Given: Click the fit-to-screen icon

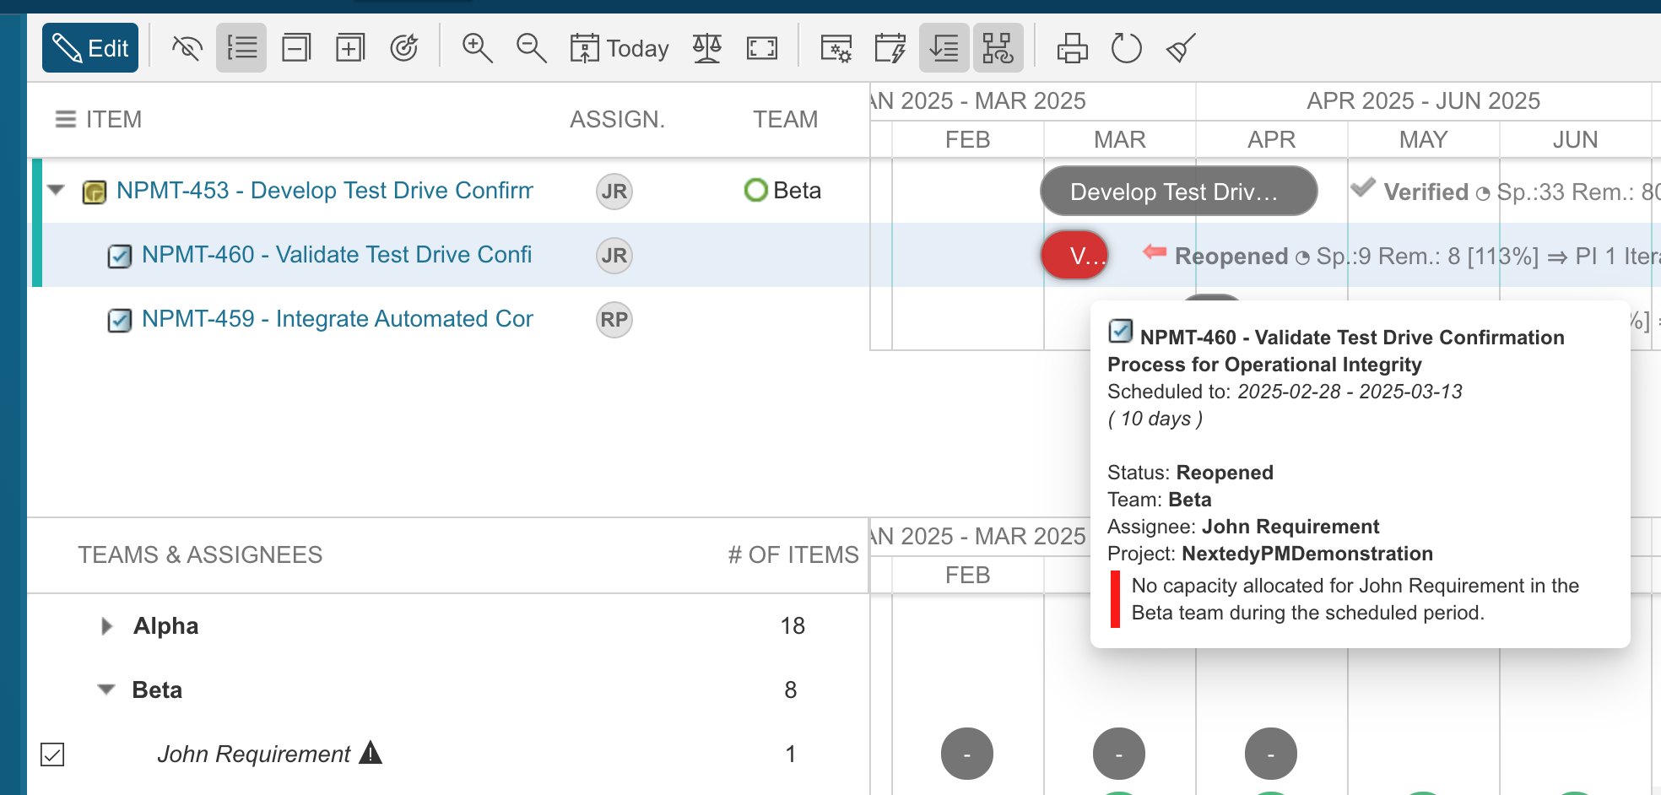Looking at the screenshot, I should pos(762,48).
